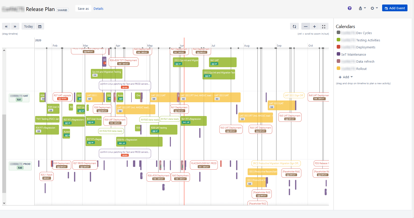The width and height of the screenshot is (414, 218).
Task: Refresh the timeline view
Action: (x=294, y=26)
